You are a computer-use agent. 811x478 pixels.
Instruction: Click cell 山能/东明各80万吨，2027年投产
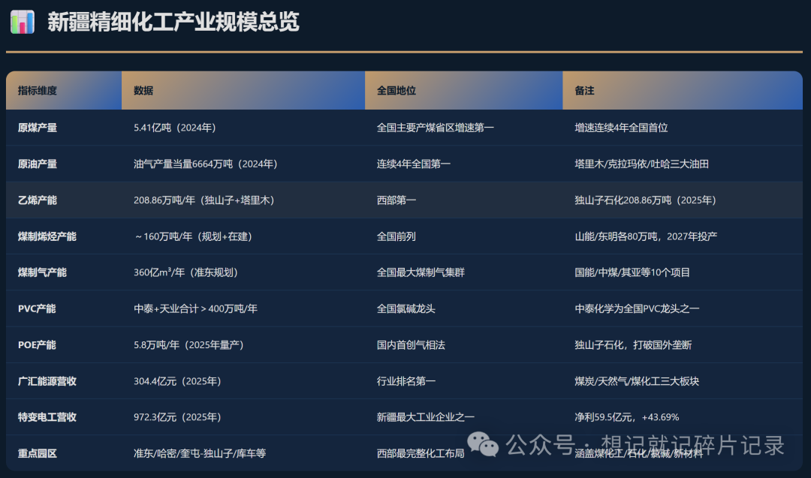point(646,236)
